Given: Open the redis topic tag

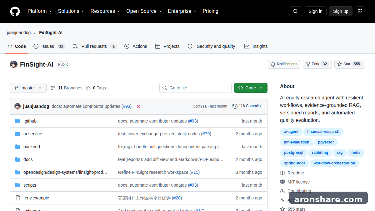Looking at the screenshot, I should [356, 153].
